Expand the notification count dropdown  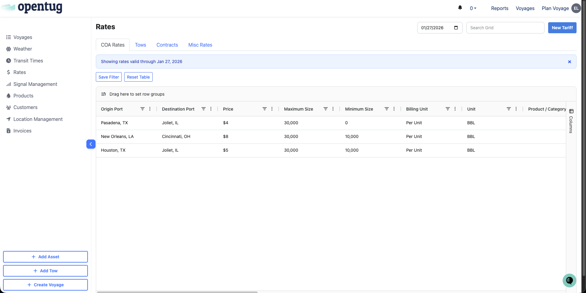tap(473, 9)
